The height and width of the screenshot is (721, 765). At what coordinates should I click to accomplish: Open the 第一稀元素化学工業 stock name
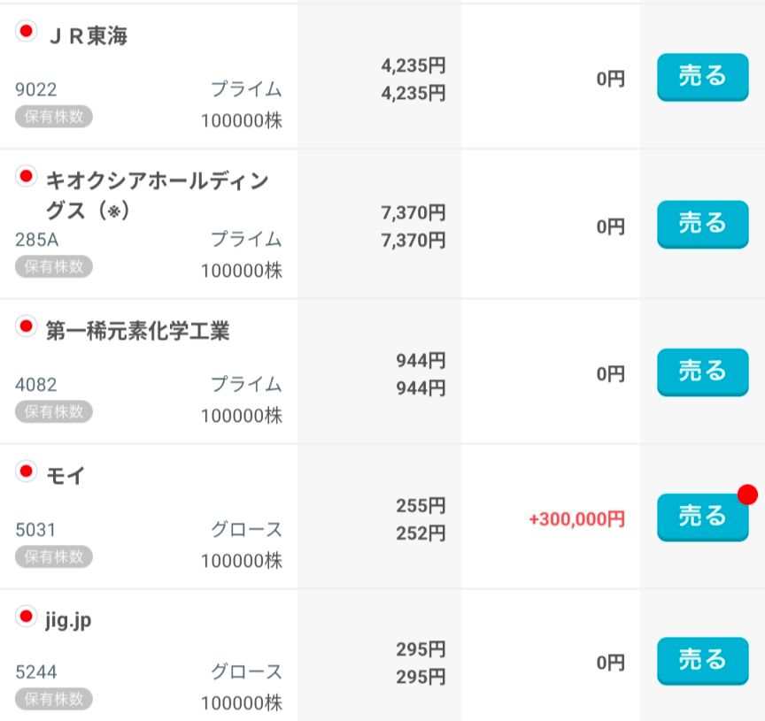tap(137, 331)
